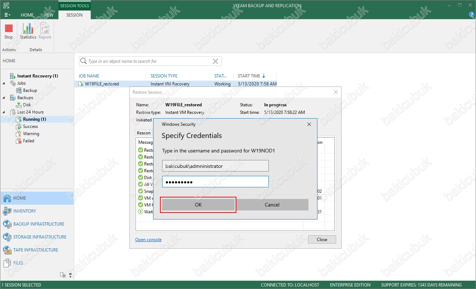Cancel the Specify Credentials dialog
Viewport: 476px width, 289px height.
[x=272, y=205]
